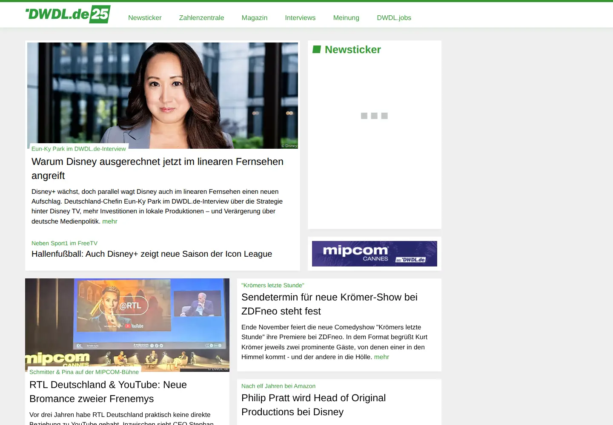Click the DWDL.de 25 logo
This screenshot has height=425, width=613.
click(x=68, y=14)
